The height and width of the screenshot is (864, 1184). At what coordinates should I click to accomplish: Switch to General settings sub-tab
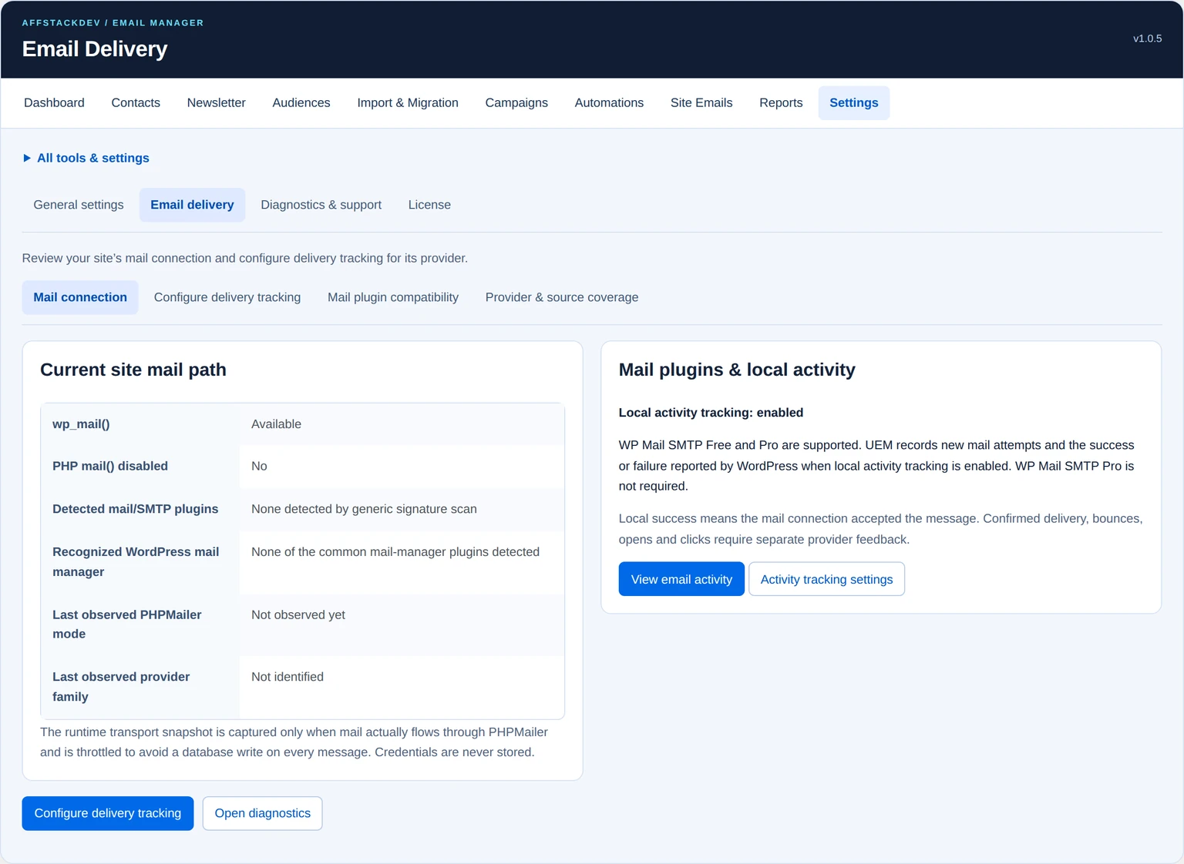point(79,205)
